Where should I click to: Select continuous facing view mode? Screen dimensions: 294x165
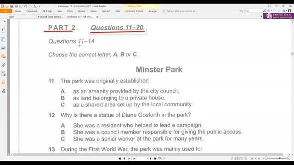[x=246, y=159]
